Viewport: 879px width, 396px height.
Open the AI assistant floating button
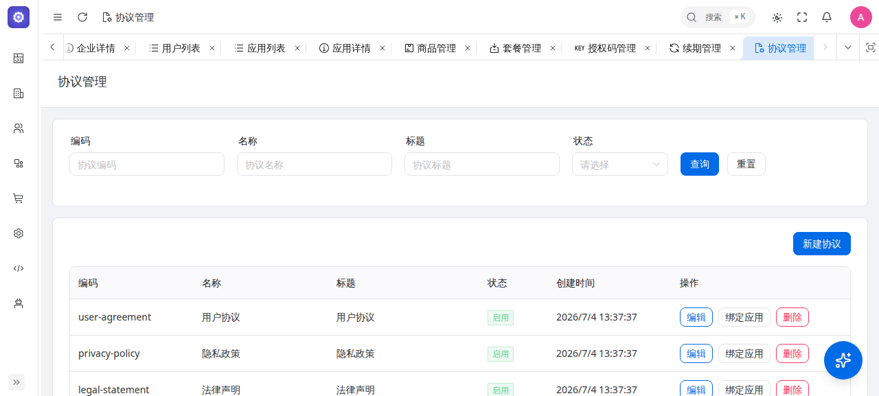click(843, 360)
